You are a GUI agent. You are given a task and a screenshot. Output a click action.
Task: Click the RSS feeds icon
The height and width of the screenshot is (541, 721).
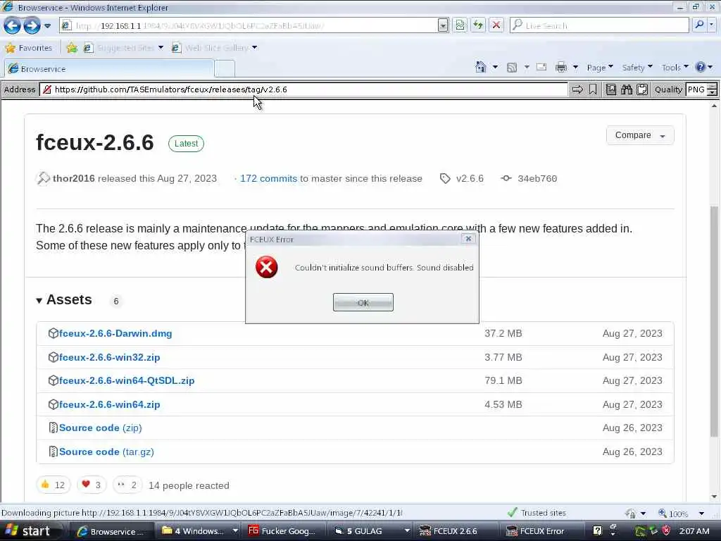coord(511,68)
